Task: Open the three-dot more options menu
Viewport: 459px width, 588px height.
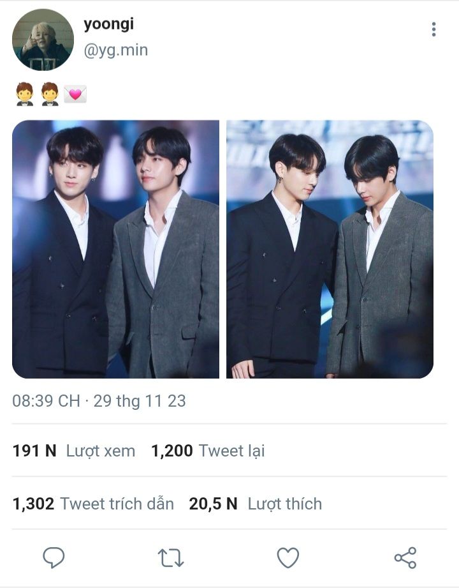Action: [x=433, y=29]
